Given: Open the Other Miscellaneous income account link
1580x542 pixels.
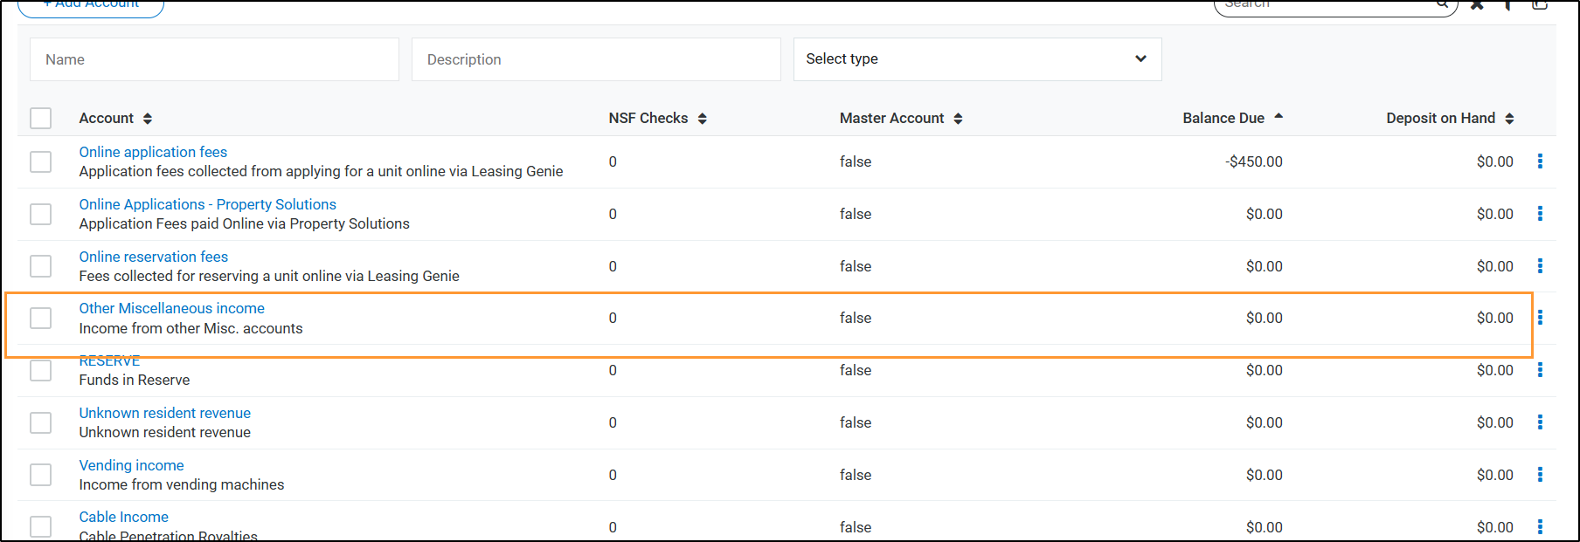Looking at the screenshot, I should [x=171, y=308].
